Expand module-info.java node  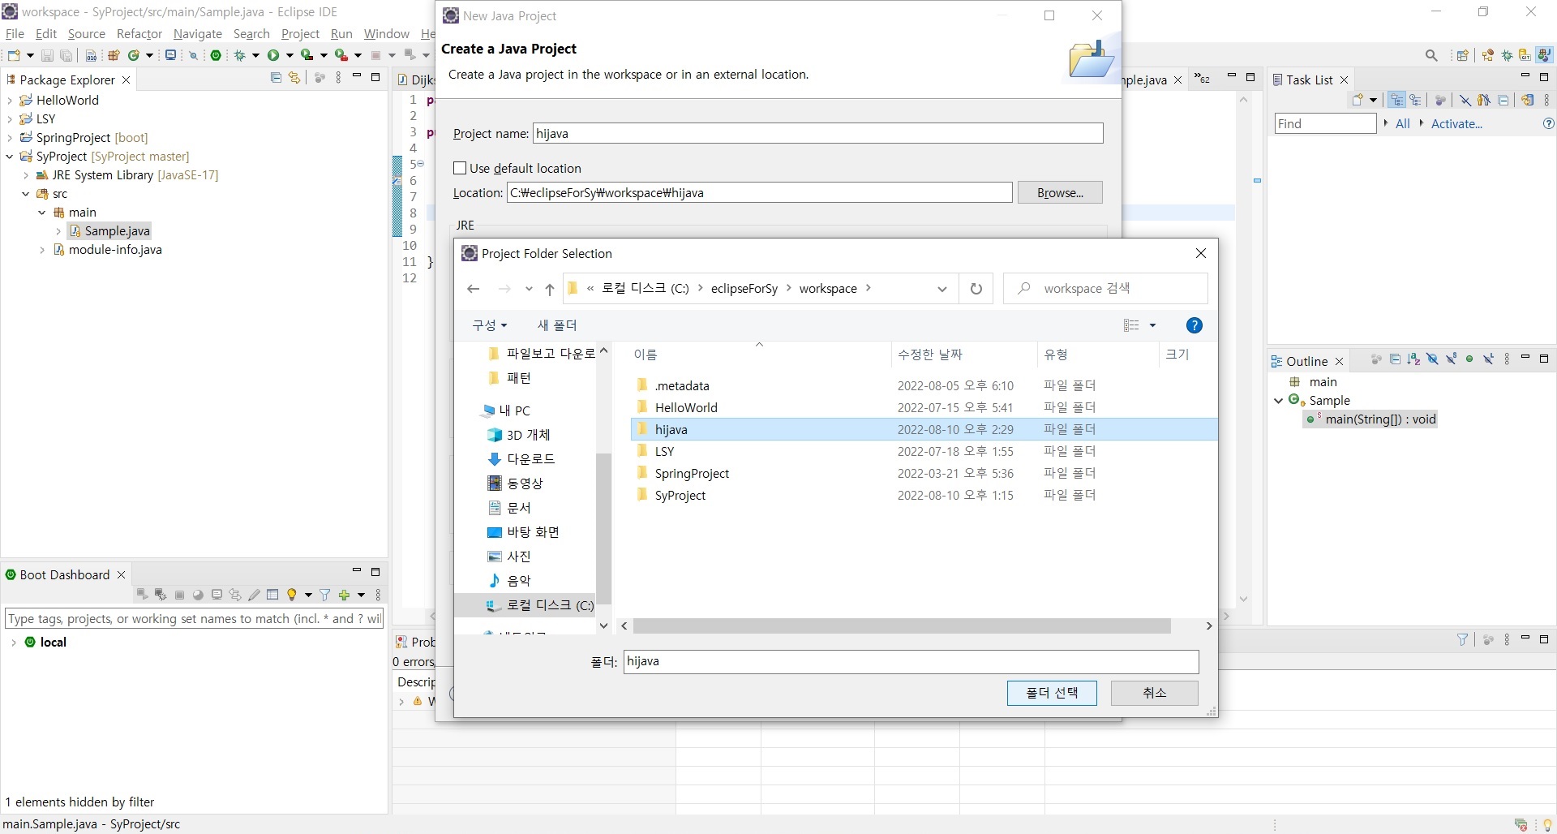point(42,250)
